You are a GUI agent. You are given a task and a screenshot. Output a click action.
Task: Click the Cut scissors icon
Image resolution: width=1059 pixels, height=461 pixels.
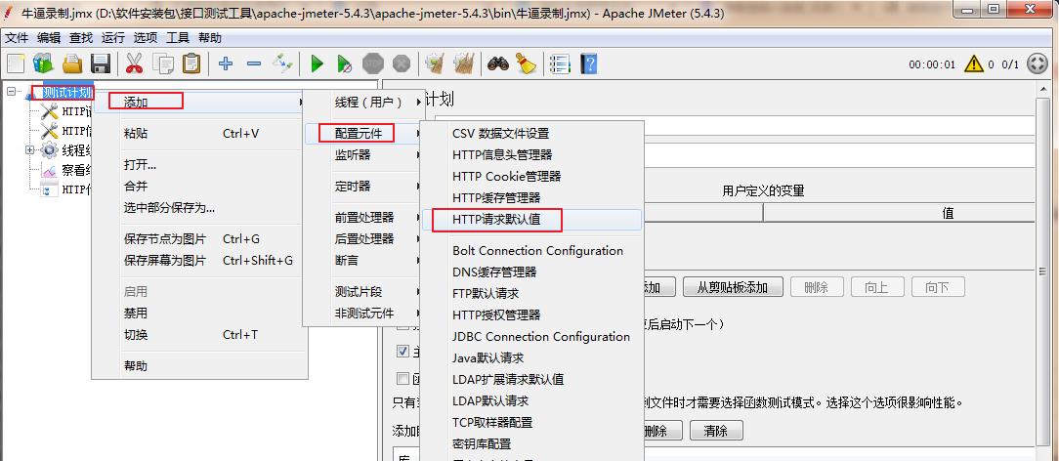[x=135, y=64]
